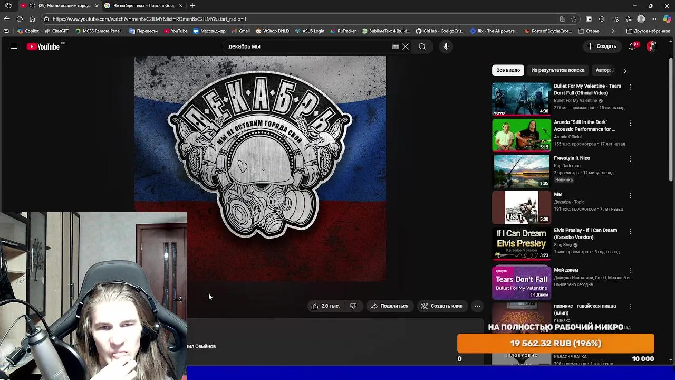
Task: Select the Из результатов поиска filter chip
Action: (x=557, y=70)
